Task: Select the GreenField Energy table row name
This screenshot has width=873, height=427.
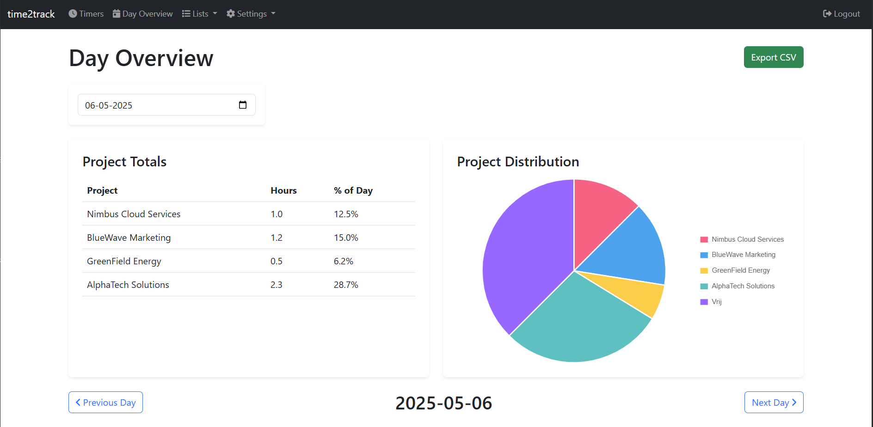Action: (124, 261)
